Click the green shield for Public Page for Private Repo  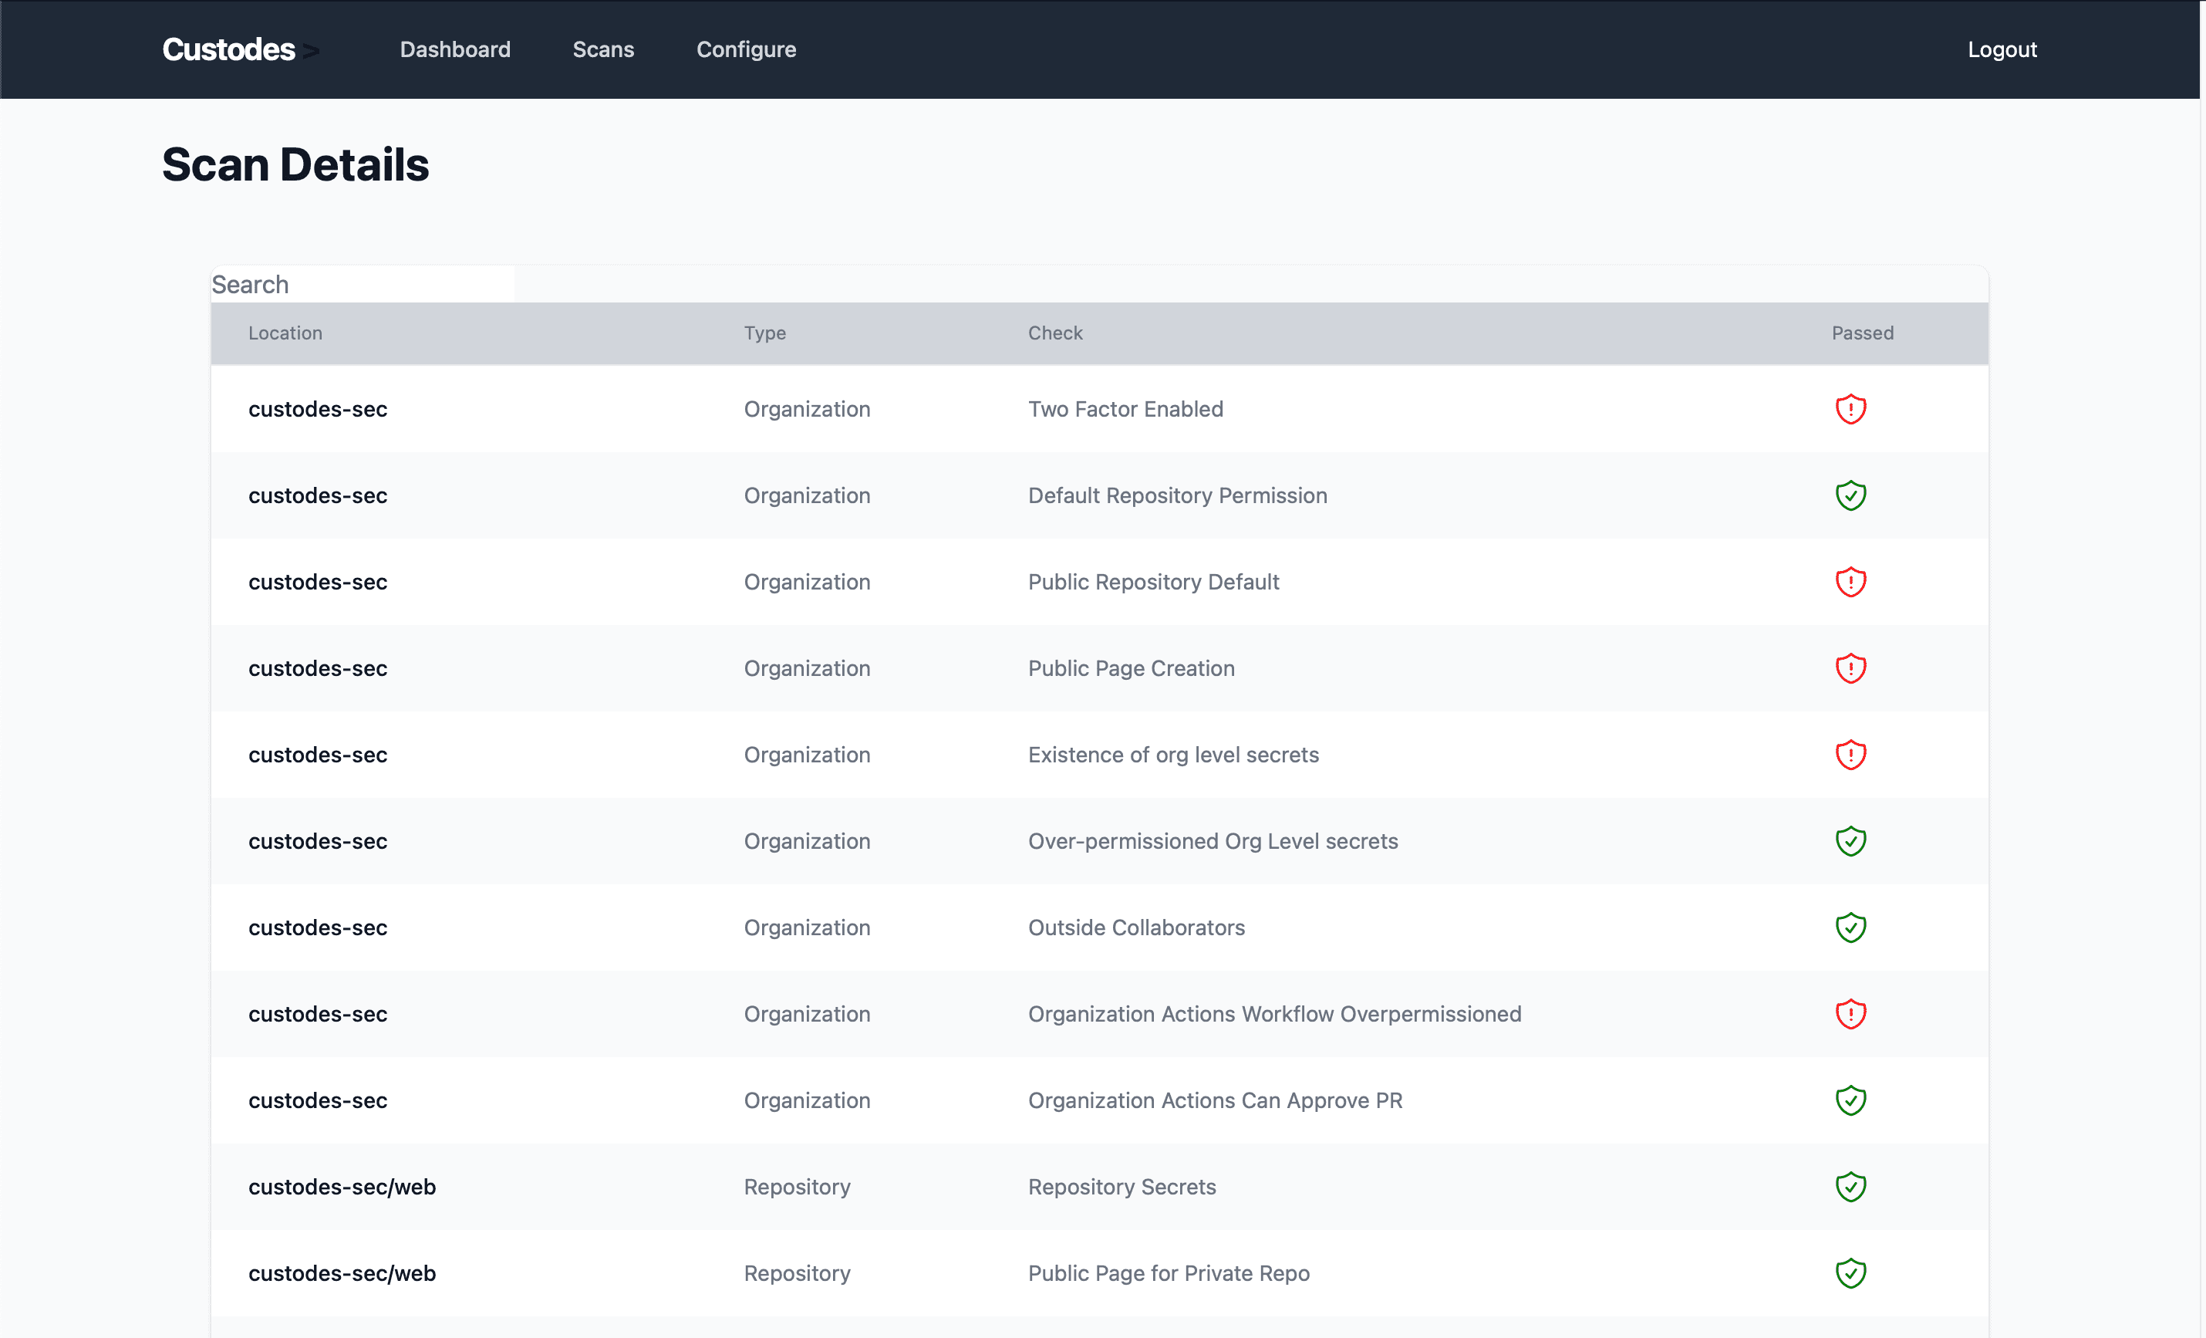(x=1850, y=1272)
